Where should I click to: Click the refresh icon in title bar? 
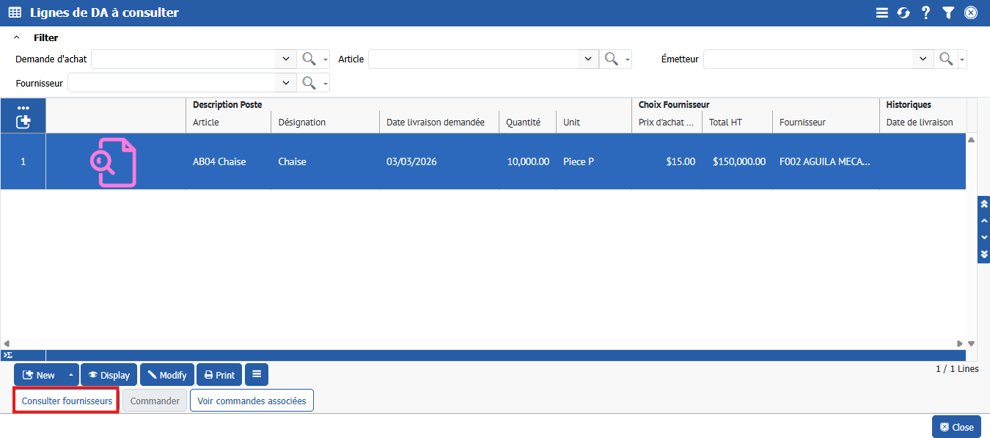(x=903, y=12)
